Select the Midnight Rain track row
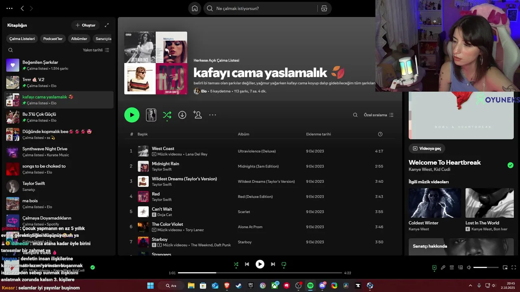The image size is (520, 292). [x=260, y=166]
